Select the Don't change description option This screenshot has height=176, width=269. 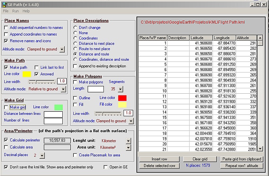pos(75,27)
